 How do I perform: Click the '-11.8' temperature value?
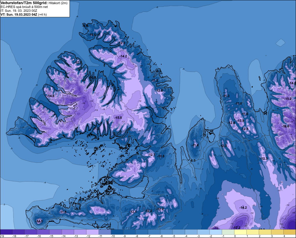click(x=63, y=212)
